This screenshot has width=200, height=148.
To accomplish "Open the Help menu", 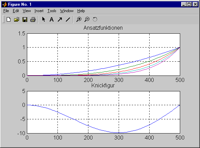I will pos(81,11).
